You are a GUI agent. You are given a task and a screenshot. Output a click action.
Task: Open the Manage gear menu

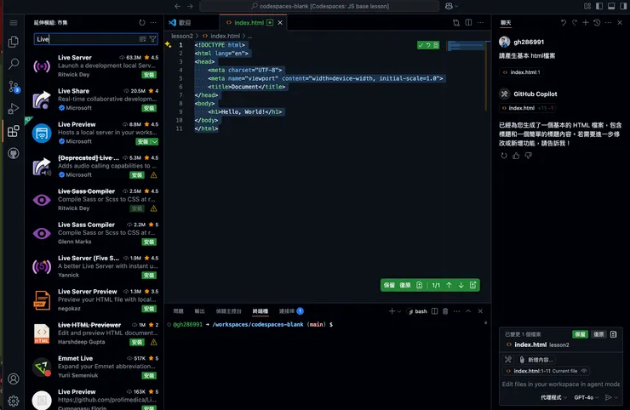coord(14,401)
